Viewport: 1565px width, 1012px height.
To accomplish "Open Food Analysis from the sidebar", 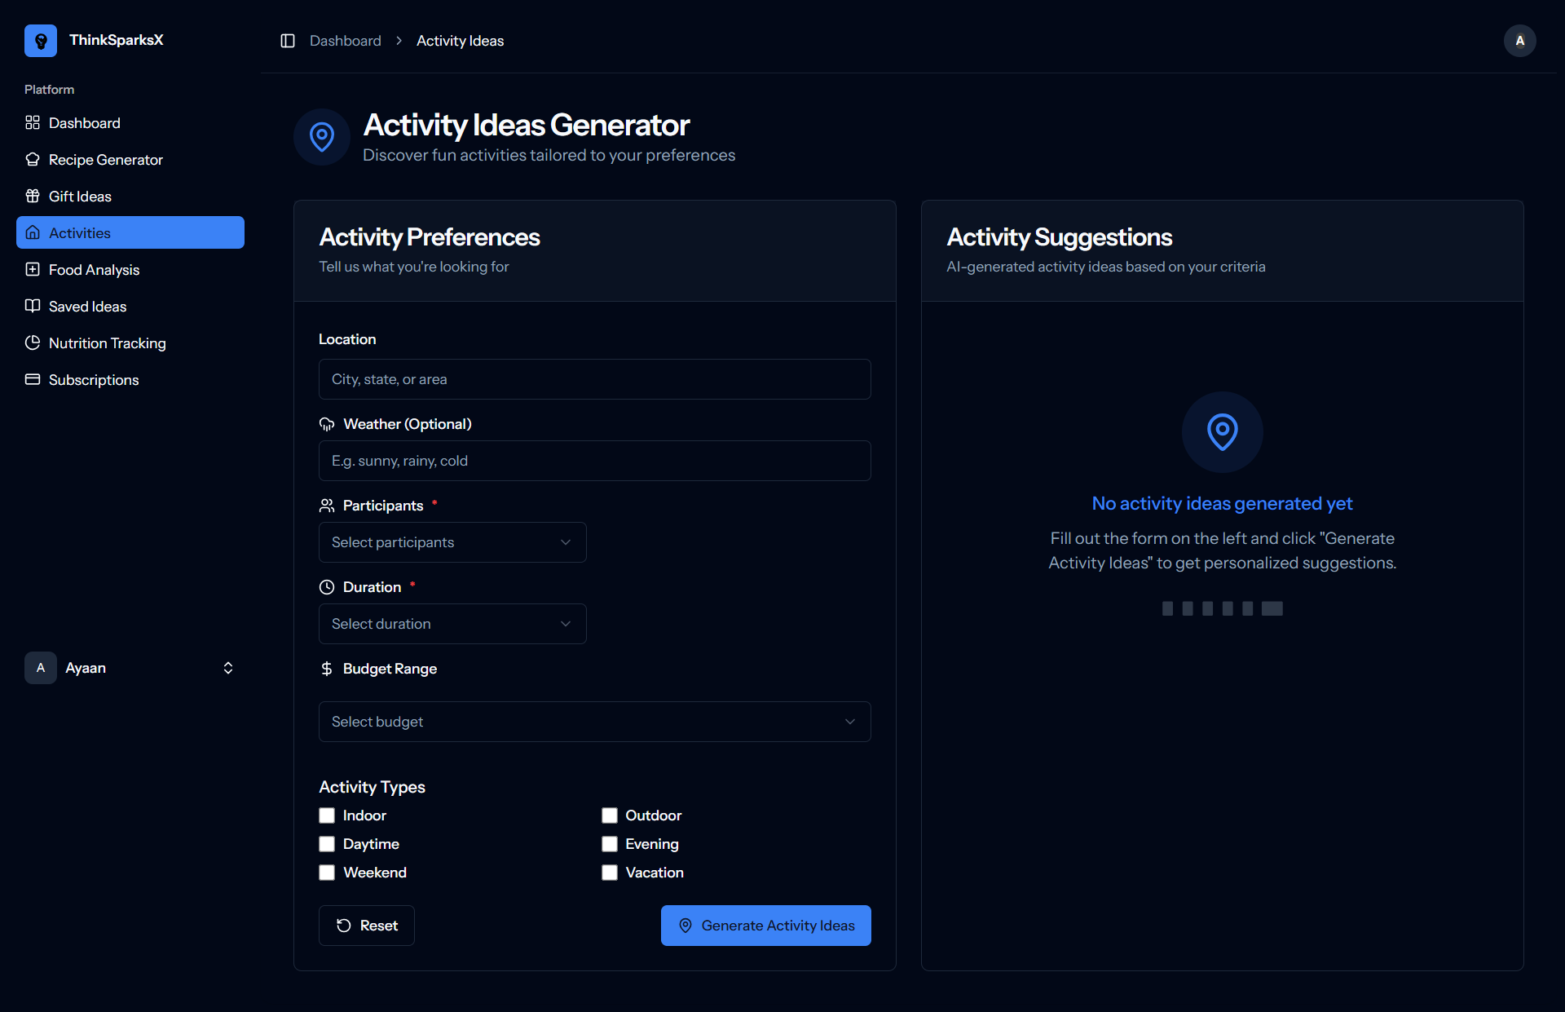I will click(94, 270).
